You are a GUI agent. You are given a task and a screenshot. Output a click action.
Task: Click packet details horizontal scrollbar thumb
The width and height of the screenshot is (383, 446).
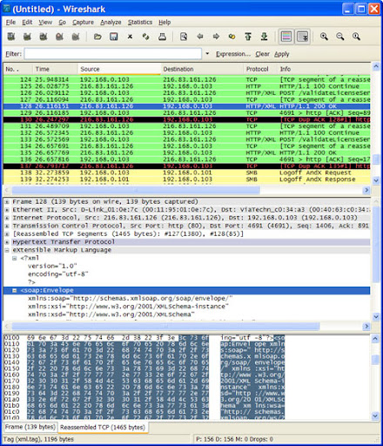(165, 327)
